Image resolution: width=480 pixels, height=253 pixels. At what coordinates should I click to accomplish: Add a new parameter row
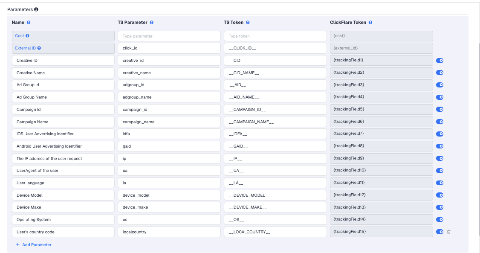click(x=34, y=245)
